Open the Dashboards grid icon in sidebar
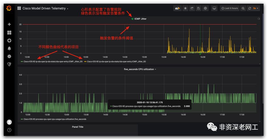 pos(9,32)
